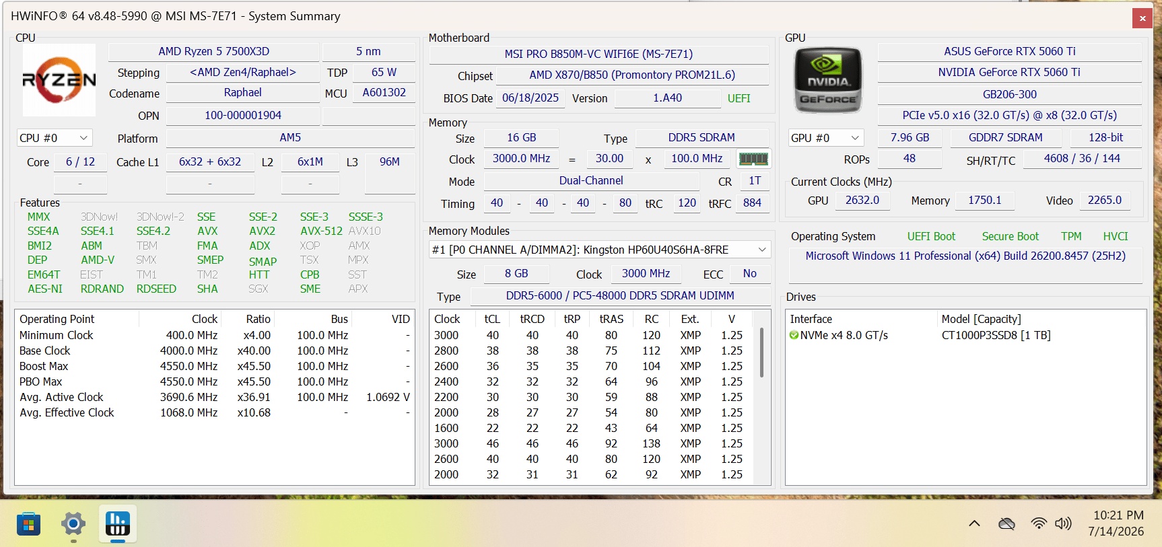Click the HWiNFO taskbar icon
Viewport: 1162px width, 547px height.
coord(118,523)
